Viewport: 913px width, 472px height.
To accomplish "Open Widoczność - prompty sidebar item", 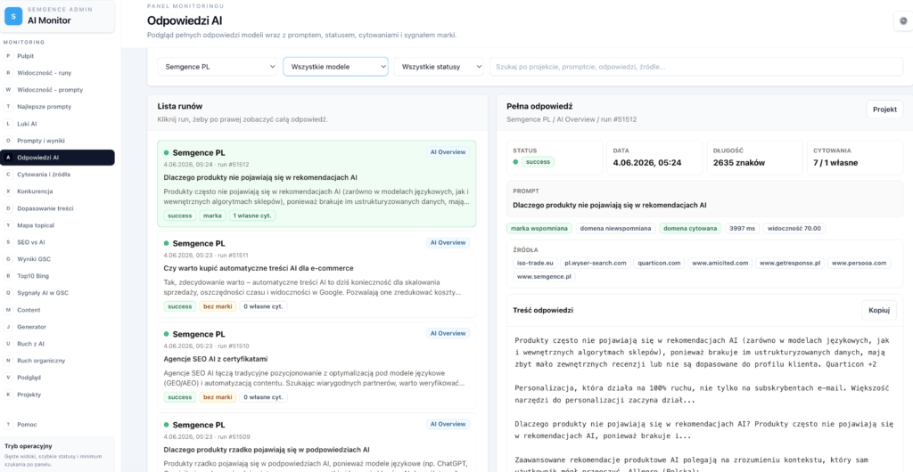I will click(58, 90).
